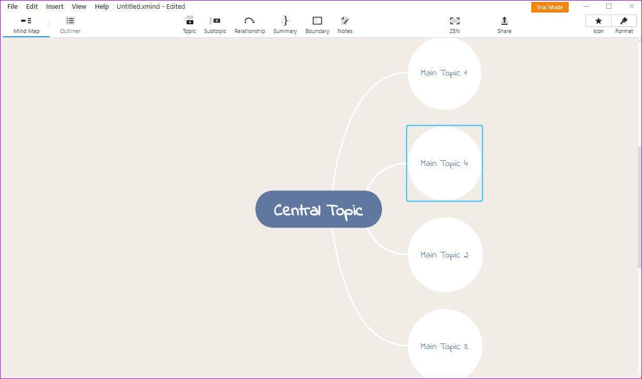Select the Central Topic node
The height and width of the screenshot is (379, 642).
[318, 209]
